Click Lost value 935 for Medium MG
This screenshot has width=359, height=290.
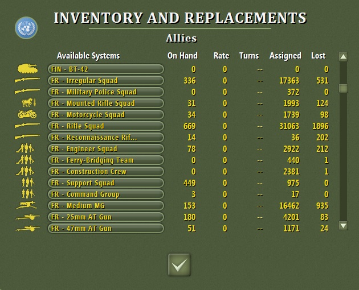click(x=323, y=206)
